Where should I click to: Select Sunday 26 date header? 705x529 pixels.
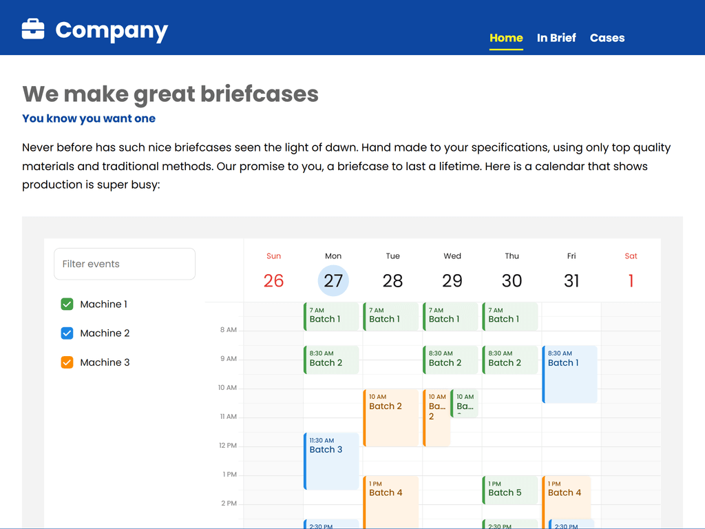[x=273, y=280]
